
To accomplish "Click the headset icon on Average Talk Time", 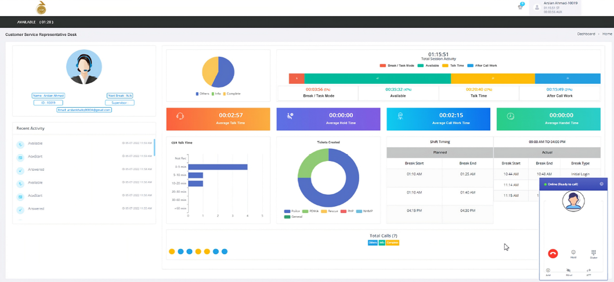I will (x=180, y=116).
